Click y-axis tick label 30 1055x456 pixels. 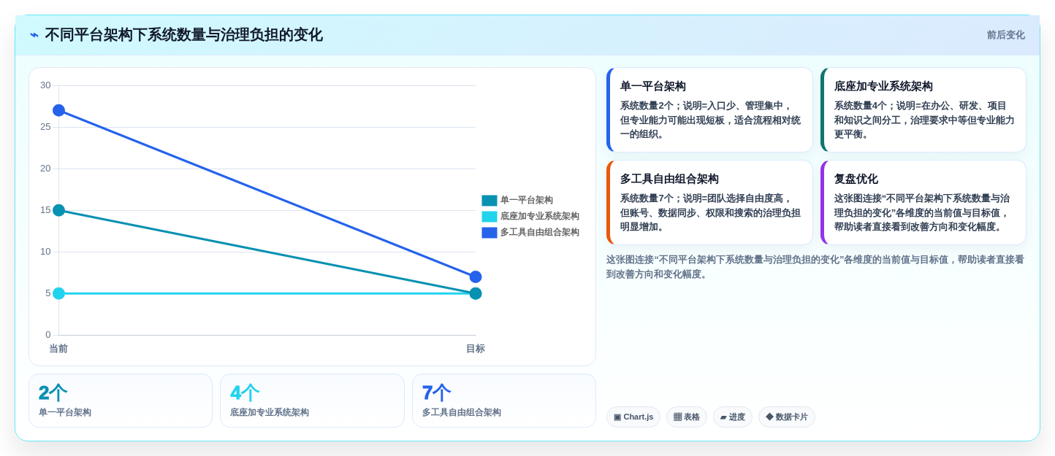pos(45,85)
